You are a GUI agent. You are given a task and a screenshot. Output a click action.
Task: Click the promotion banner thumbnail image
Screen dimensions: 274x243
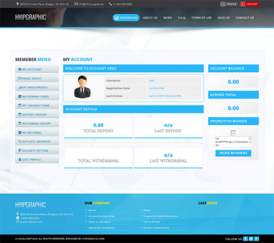[x=233, y=133]
